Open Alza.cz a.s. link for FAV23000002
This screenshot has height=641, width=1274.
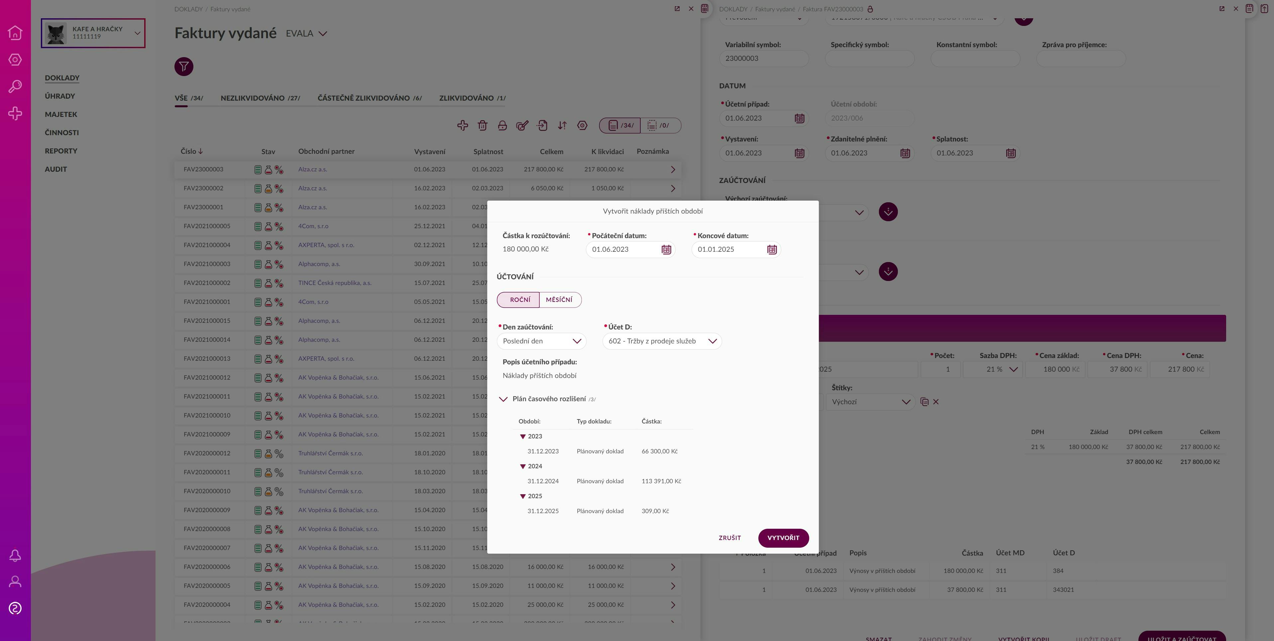313,188
